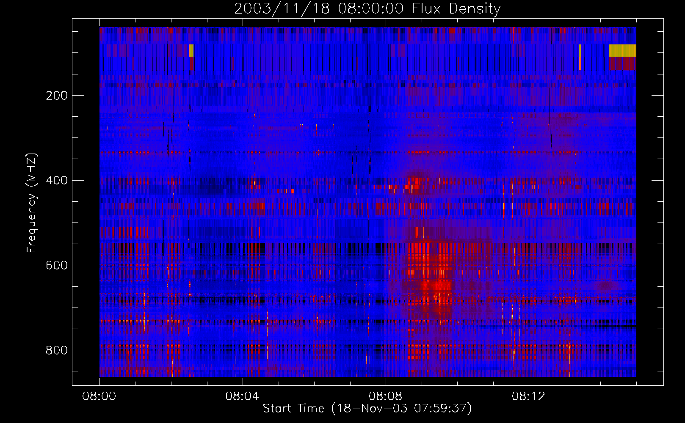Click the bright red burst near 08:09 at 650 MHz
Image resolution: width=685 pixels, height=423 pixels.
coord(436,286)
